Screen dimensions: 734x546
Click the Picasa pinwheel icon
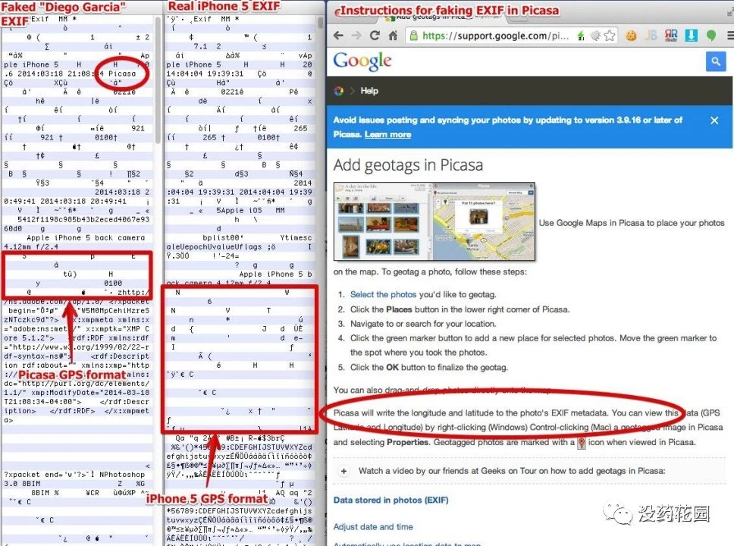pos(338,91)
